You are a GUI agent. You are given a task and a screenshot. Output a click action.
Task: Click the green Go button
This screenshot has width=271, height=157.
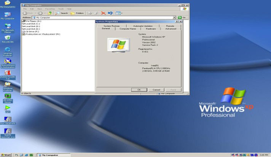182,17
